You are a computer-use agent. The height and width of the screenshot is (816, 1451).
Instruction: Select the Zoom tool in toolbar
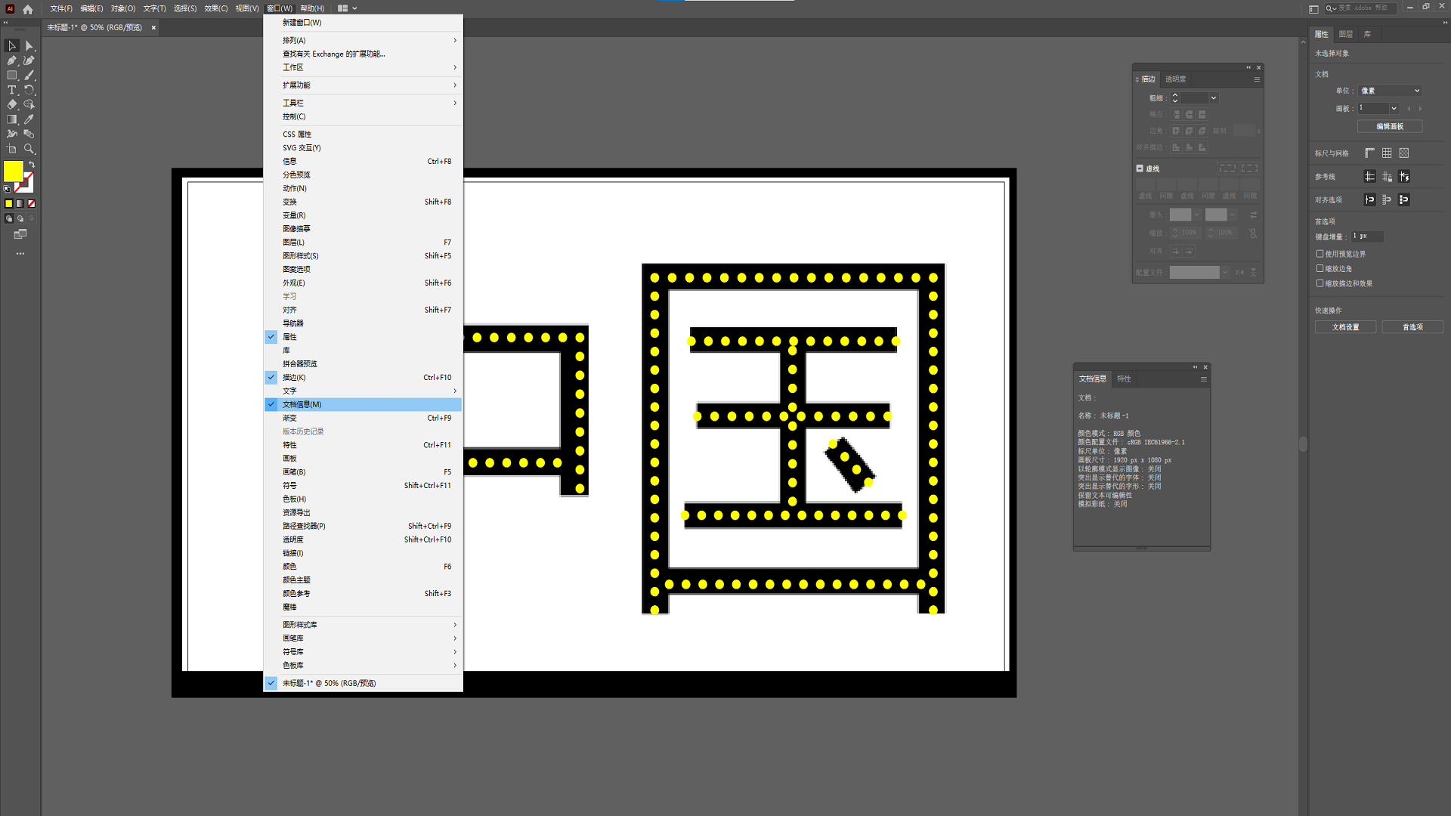click(x=29, y=149)
